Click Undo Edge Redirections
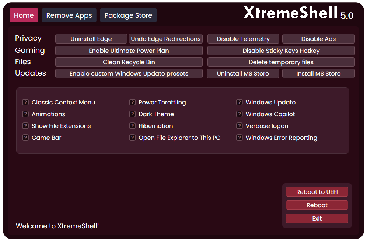 pyautogui.click(x=166, y=39)
